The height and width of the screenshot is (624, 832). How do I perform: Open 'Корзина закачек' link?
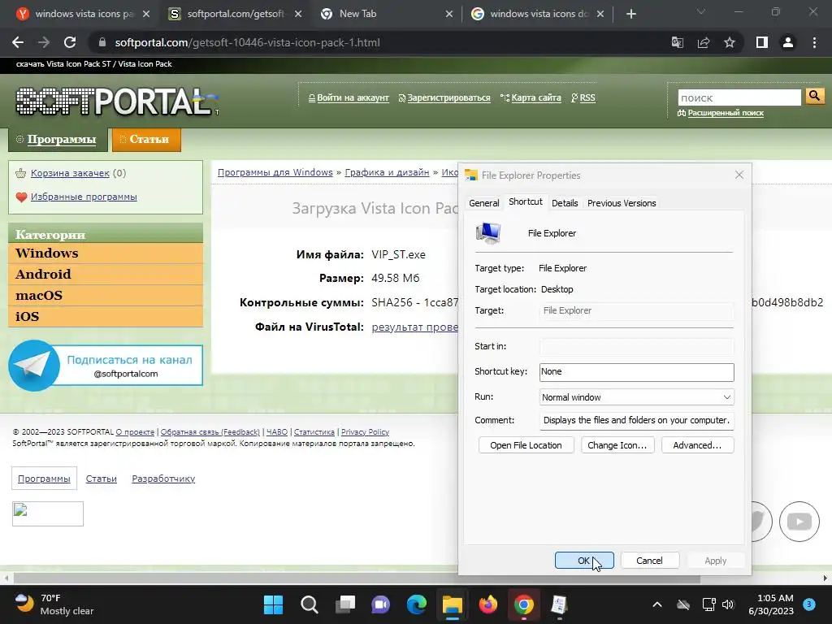click(x=70, y=173)
